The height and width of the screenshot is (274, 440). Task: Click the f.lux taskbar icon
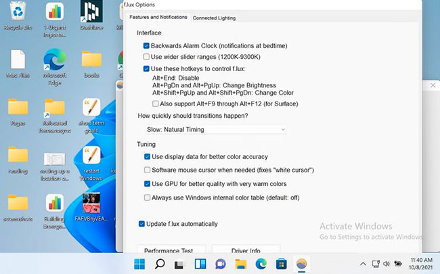[x=301, y=264]
